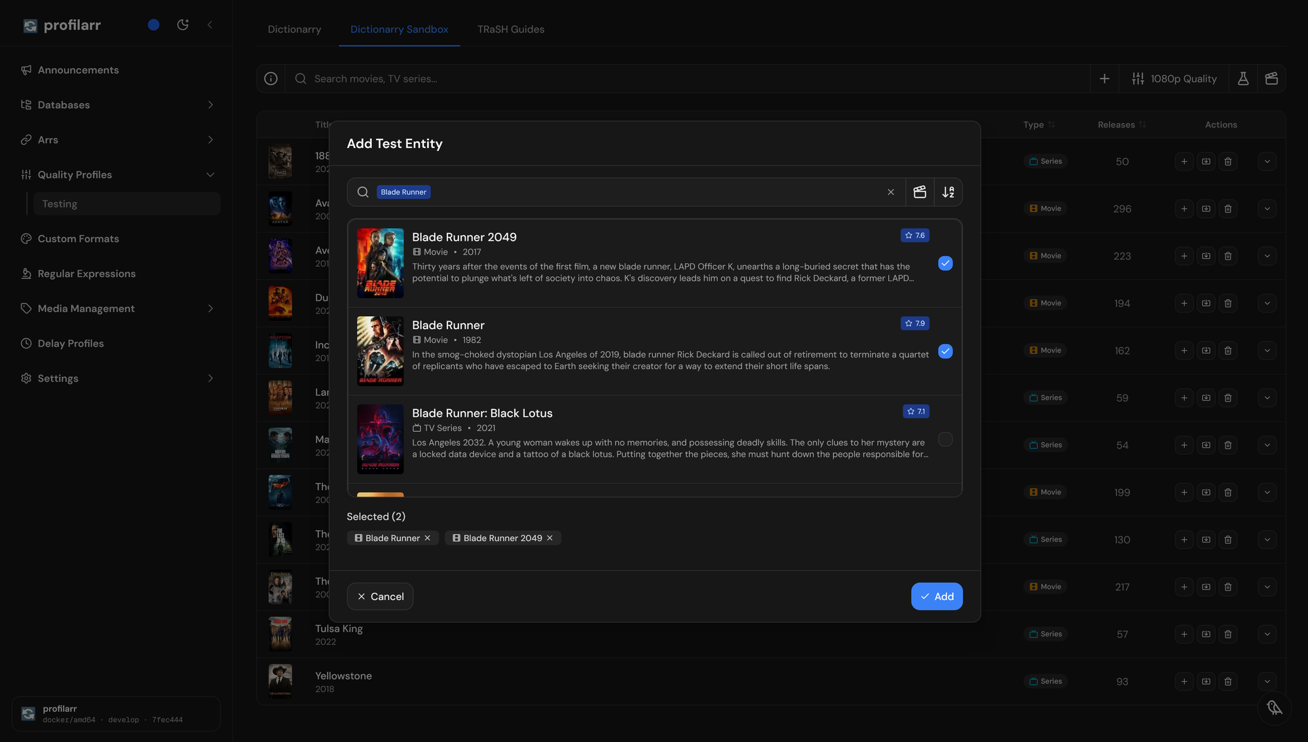The height and width of the screenshot is (742, 1308).
Task: Click the bird icon at bottom right
Action: 1274,708
